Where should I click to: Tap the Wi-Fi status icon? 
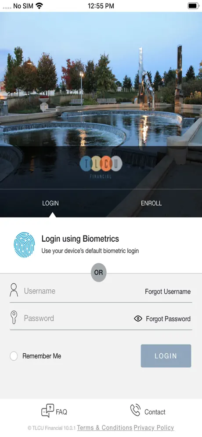40,6
